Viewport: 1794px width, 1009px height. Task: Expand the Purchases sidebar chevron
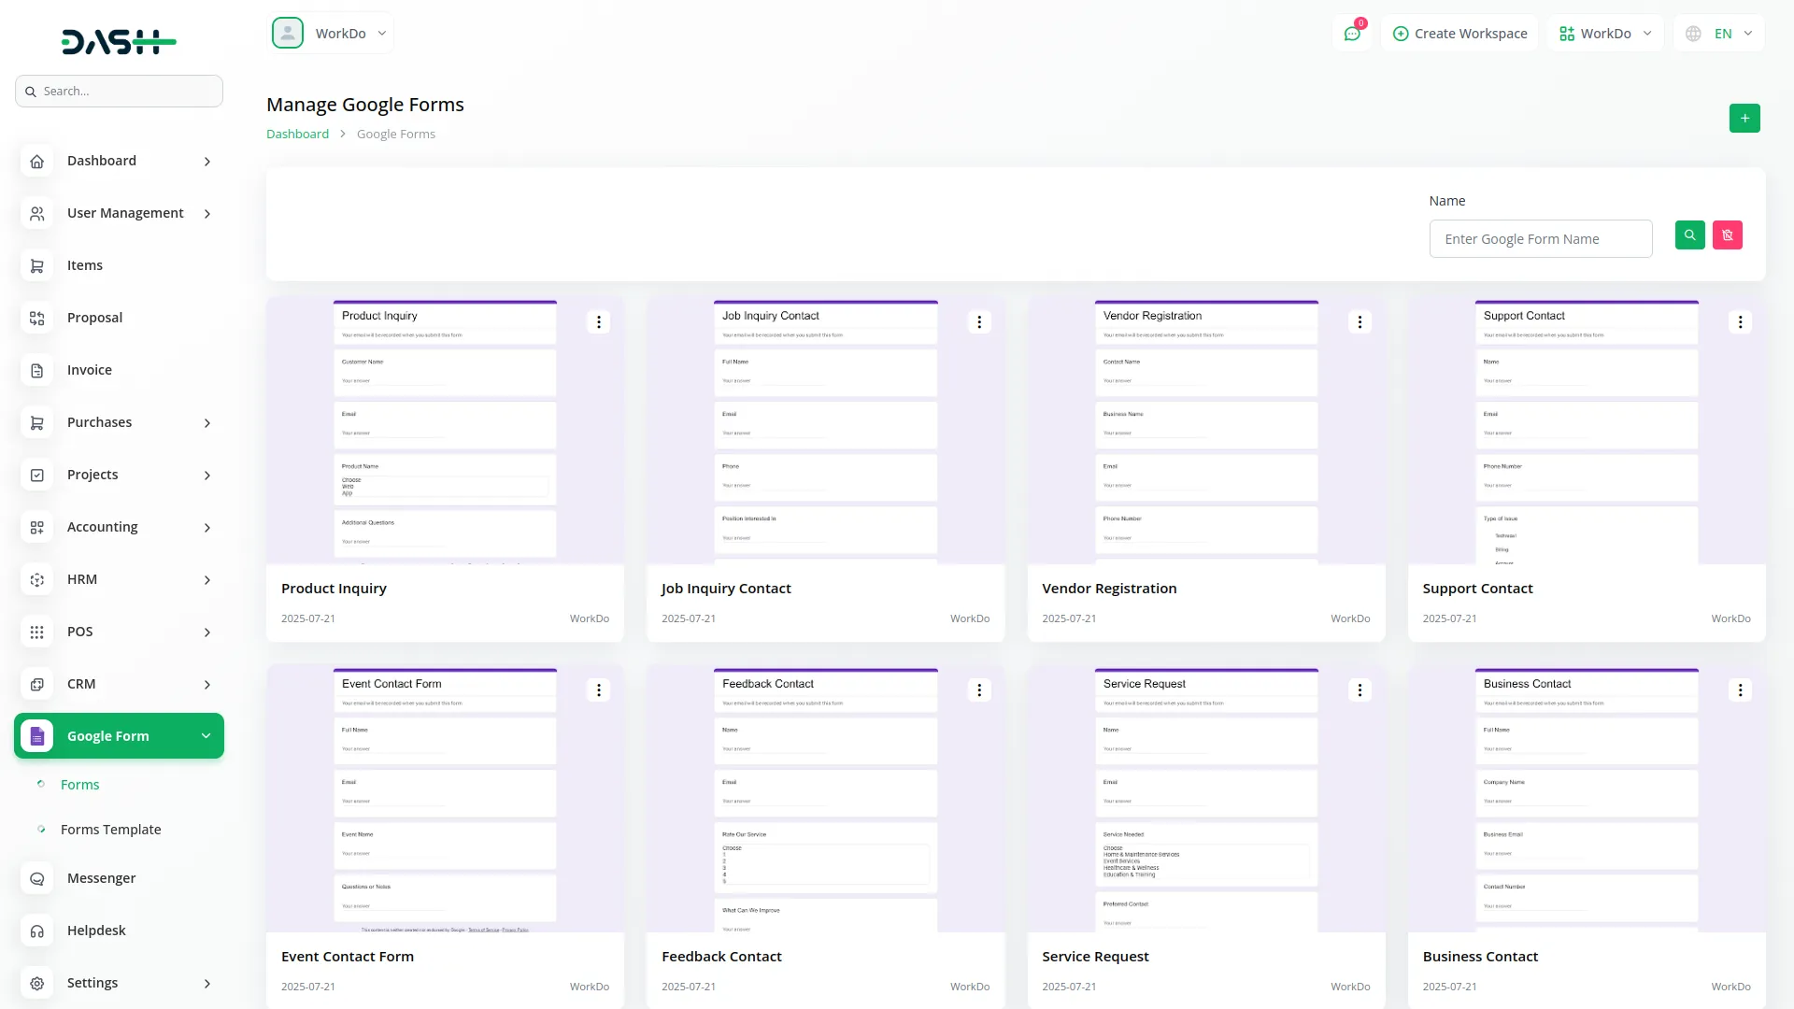206,422
